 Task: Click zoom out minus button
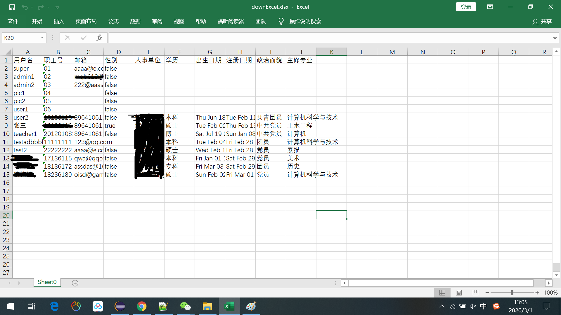487,293
